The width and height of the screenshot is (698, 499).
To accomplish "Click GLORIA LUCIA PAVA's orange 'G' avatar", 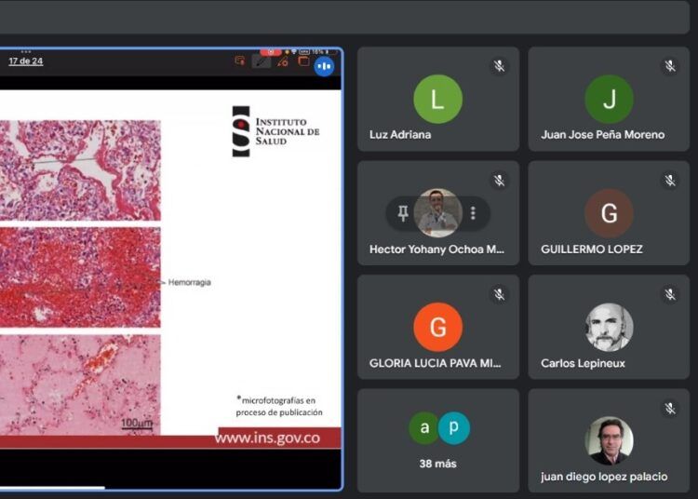I will (x=438, y=327).
